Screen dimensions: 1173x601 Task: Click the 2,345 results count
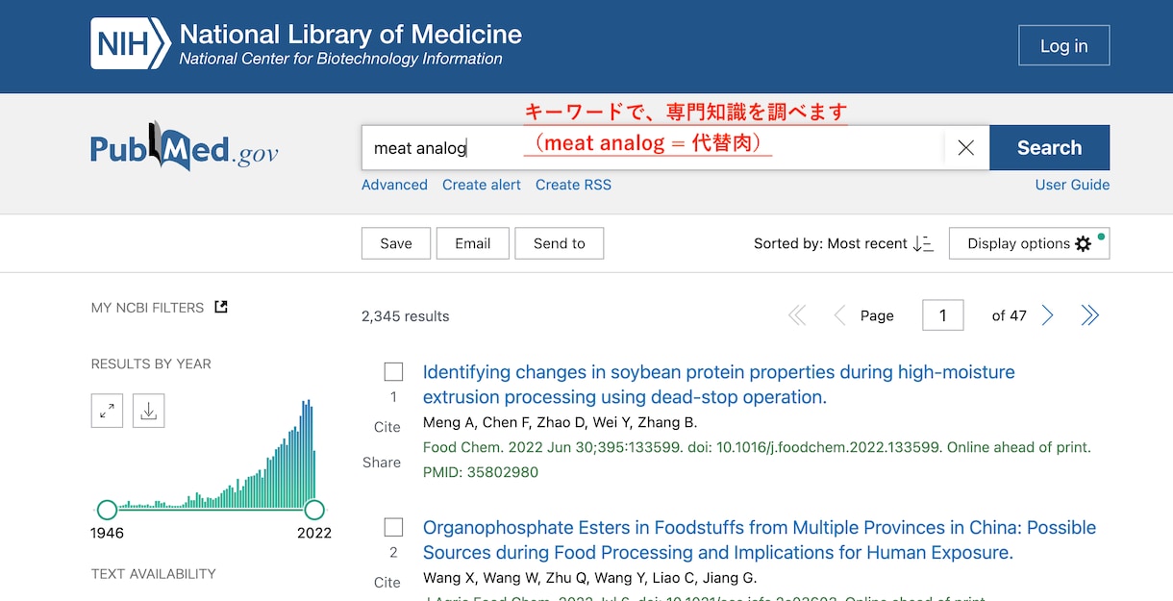pos(405,316)
